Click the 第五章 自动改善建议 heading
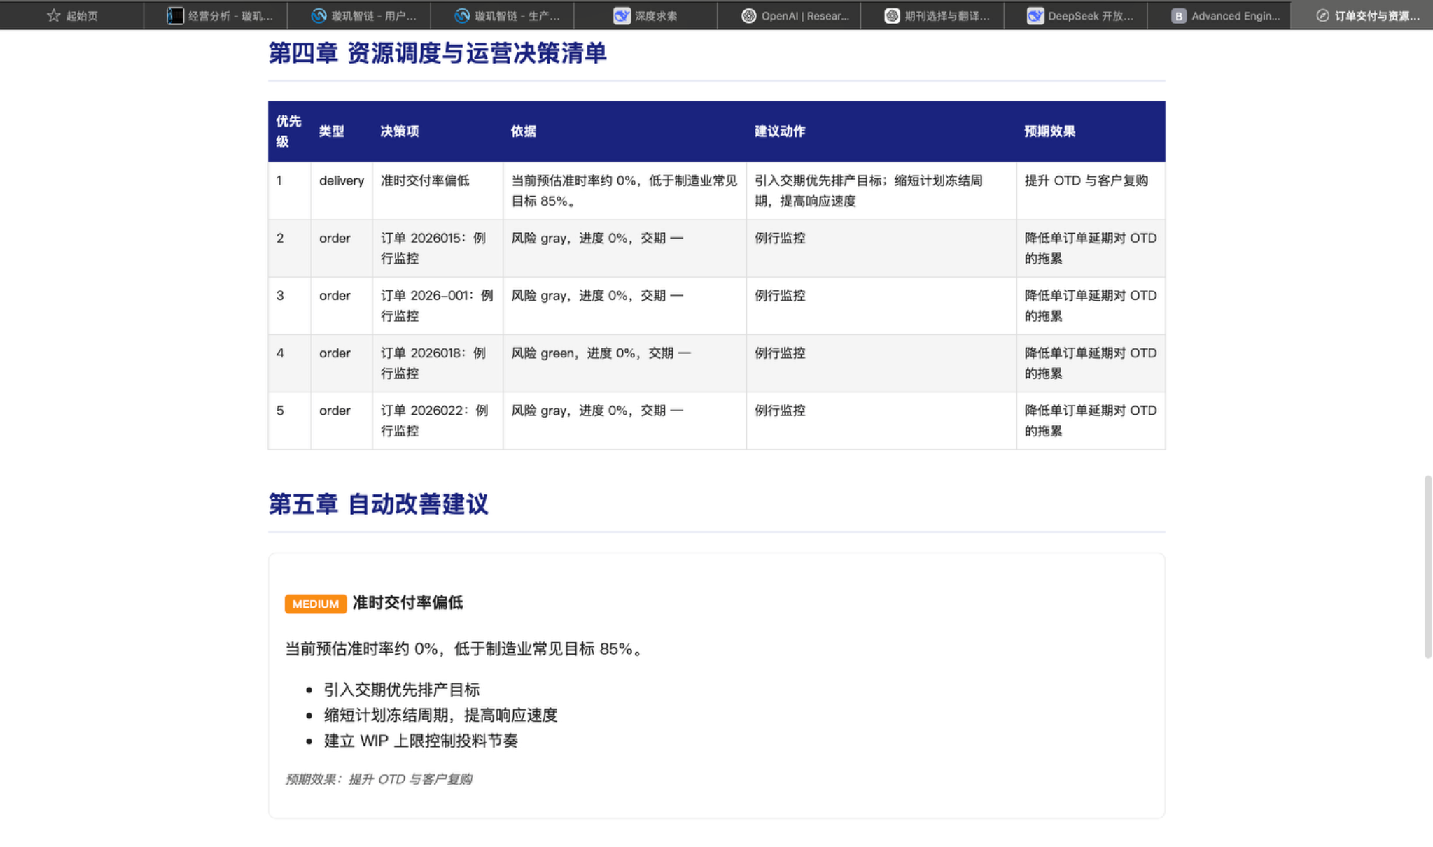The image size is (1433, 847). point(378,504)
